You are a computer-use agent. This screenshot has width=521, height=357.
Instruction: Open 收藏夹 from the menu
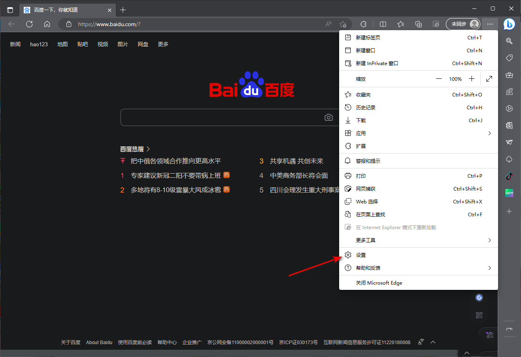point(418,94)
